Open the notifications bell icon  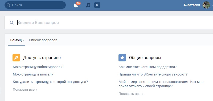76,5
